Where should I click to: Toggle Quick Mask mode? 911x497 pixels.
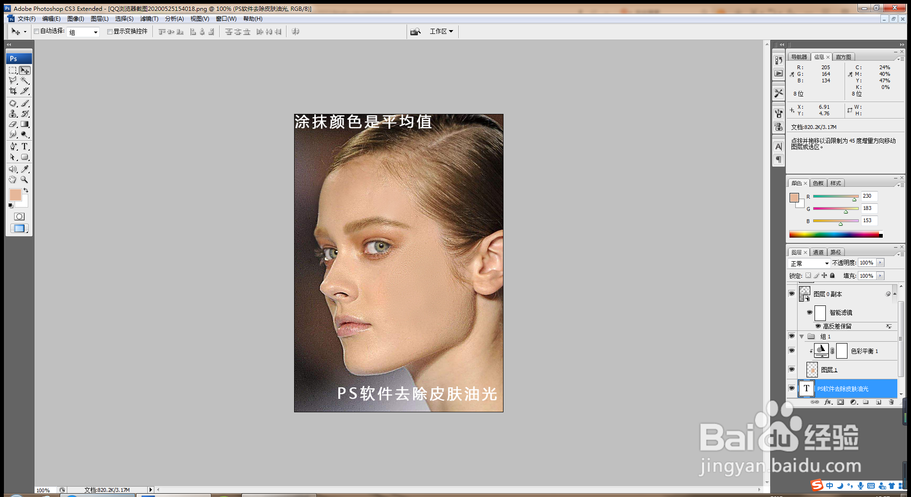(x=19, y=216)
